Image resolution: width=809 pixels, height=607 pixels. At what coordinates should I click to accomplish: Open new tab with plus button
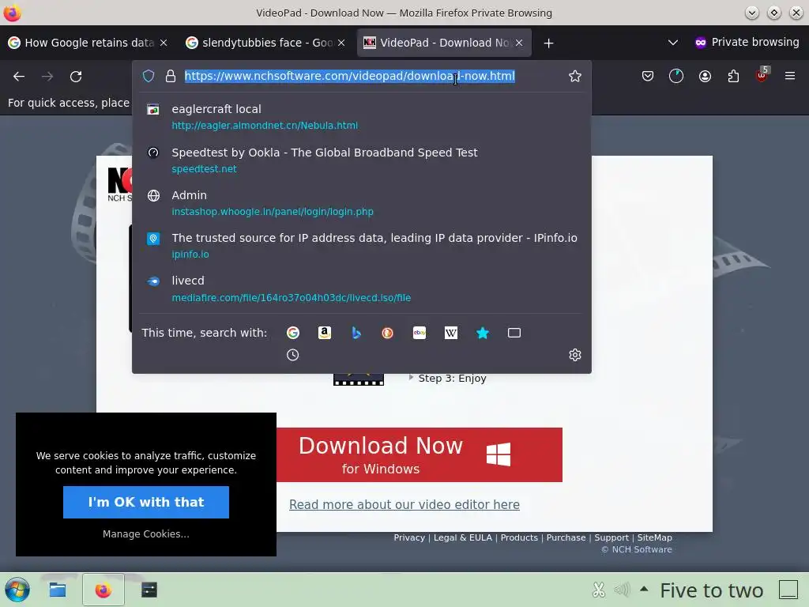(x=548, y=43)
